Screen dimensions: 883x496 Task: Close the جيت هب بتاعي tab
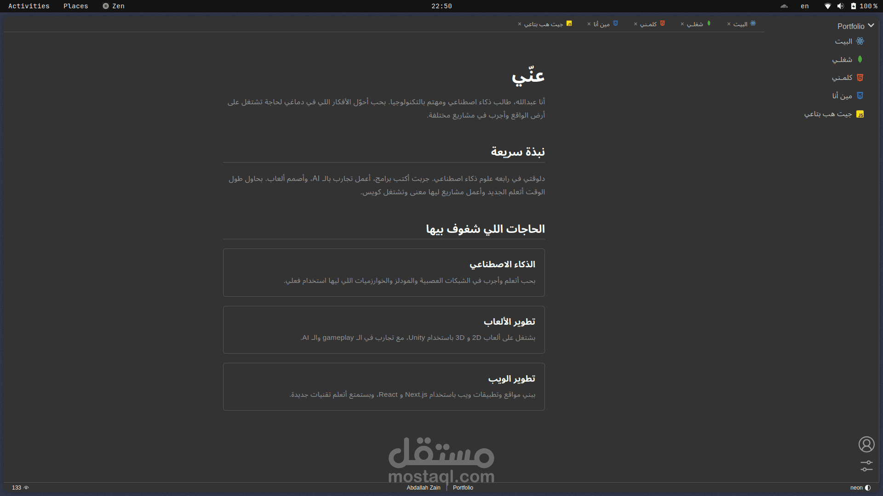tap(520, 24)
